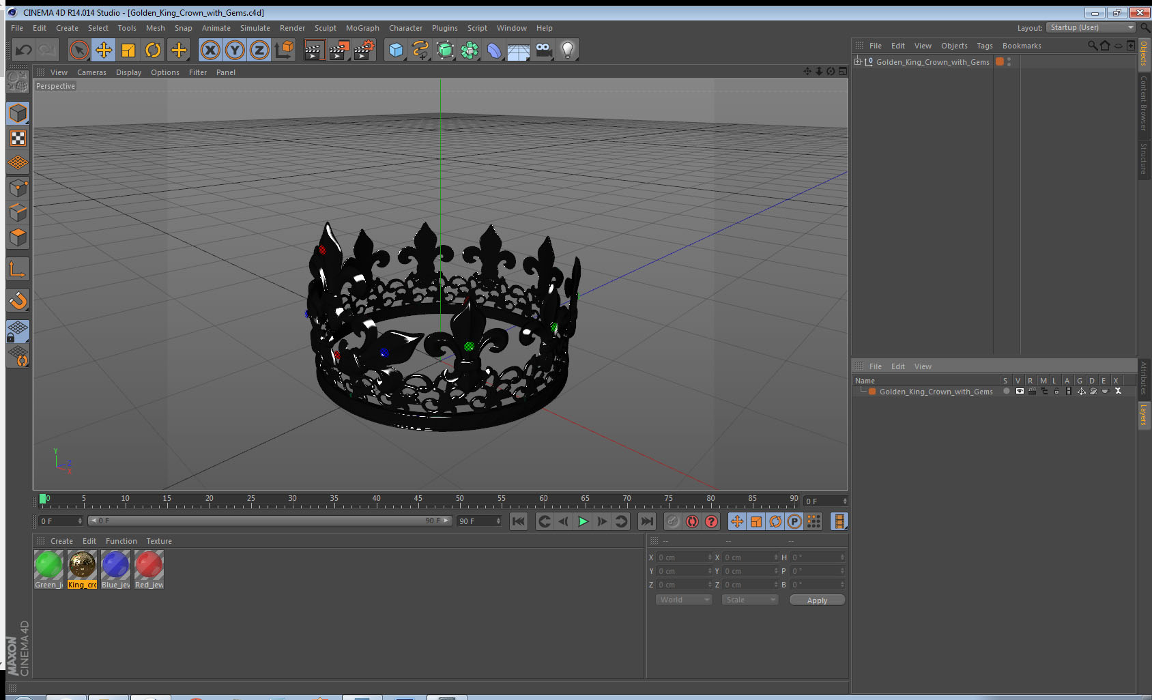The height and width of the screenshot is (700, 1152).
Task: Record active objects keyframe button
Action: click(x=673, y=521)
